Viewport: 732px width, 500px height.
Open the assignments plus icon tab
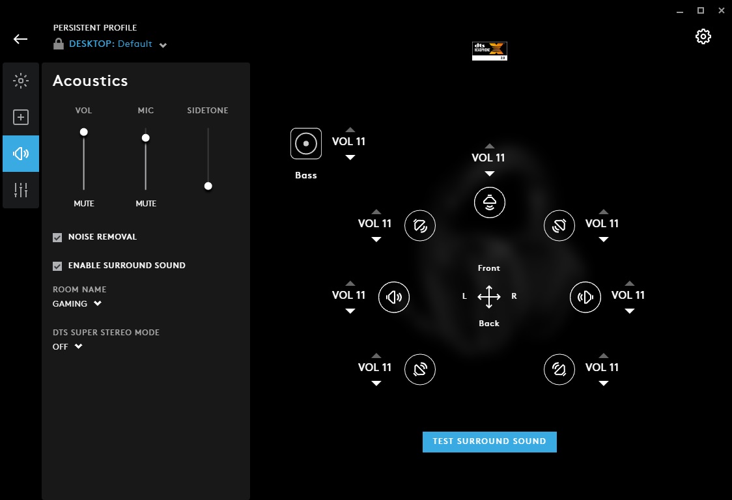21,117
